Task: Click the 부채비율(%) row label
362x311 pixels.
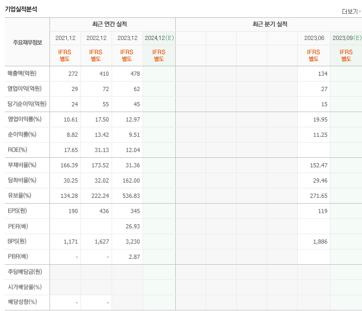Action: 22,165
